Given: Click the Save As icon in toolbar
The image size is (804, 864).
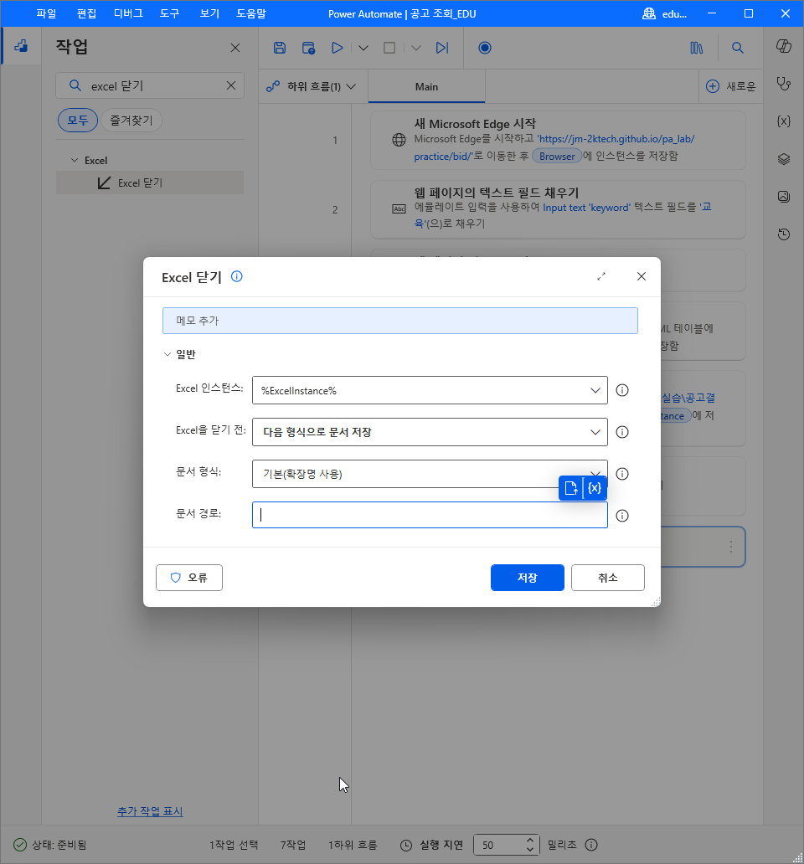Looking at the screenshot, I should [x=308, y=48].
